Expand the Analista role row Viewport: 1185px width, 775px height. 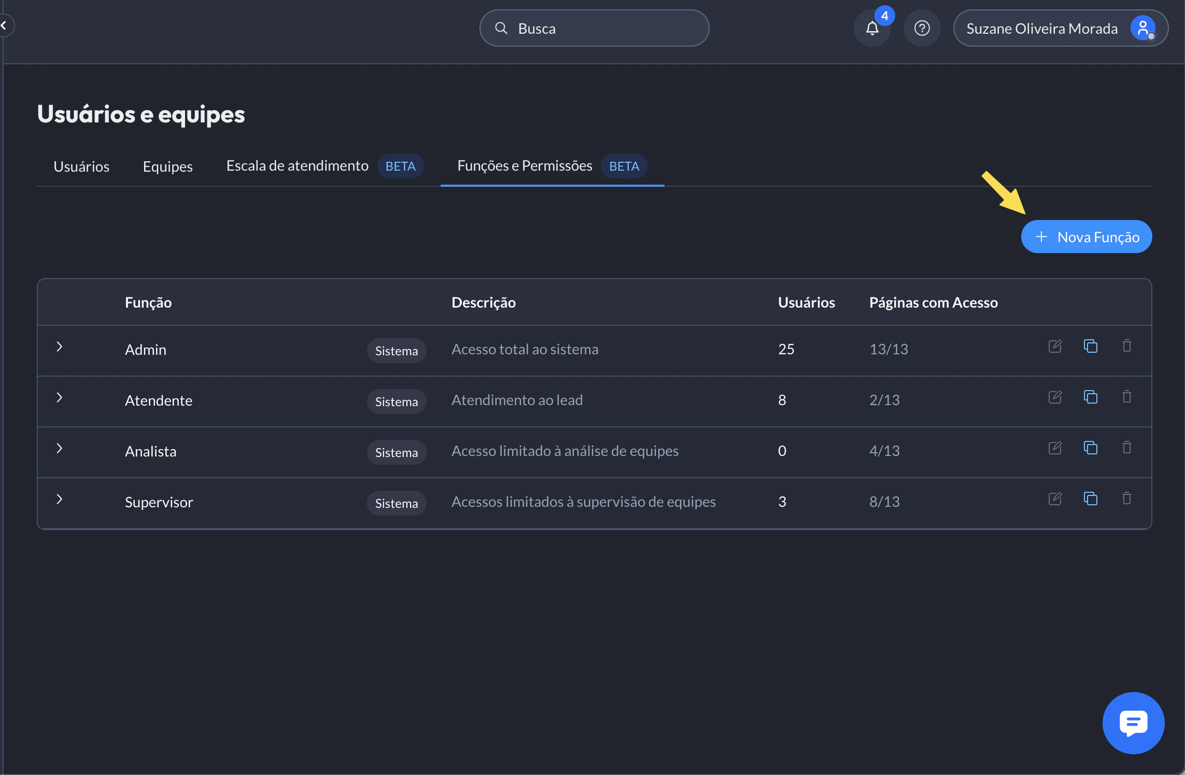tap(60, 449)
